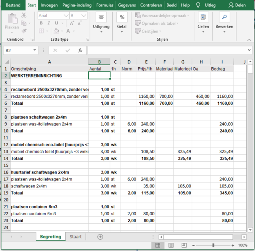Switch to the Formules tab
Image resolution: width=255 pixels, height=251 pixels.
coord(105,5)
